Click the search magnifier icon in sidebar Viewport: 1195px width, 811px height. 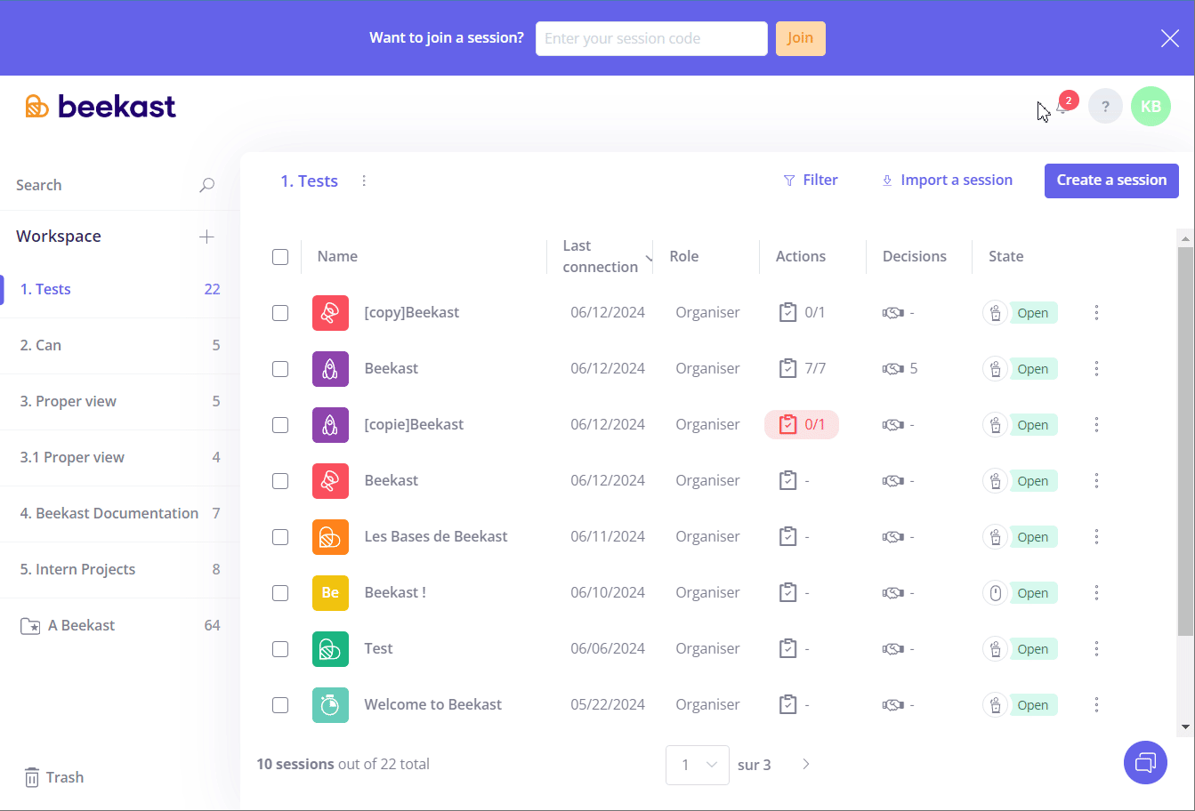pyautogui.click(x=206, y=185)
